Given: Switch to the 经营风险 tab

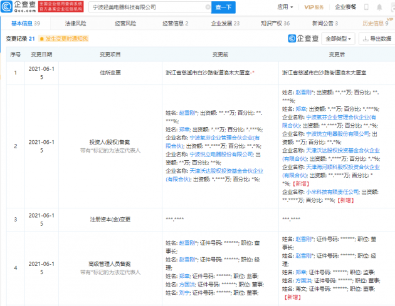Looking at the screenshot, I should click(x=125, y=23).
